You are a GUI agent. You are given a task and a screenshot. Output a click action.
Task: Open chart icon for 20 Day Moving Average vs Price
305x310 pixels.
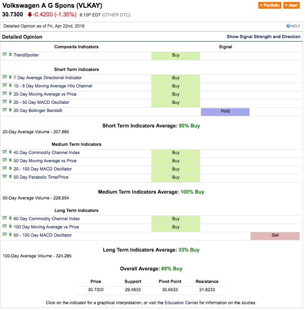click(4, 94)
